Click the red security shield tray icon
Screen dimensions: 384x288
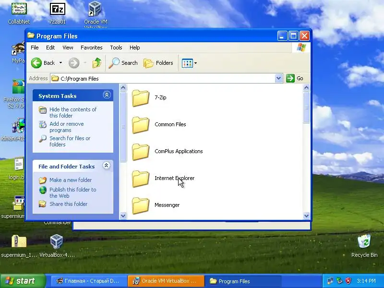pyautogui.click(x=348, y=281)
